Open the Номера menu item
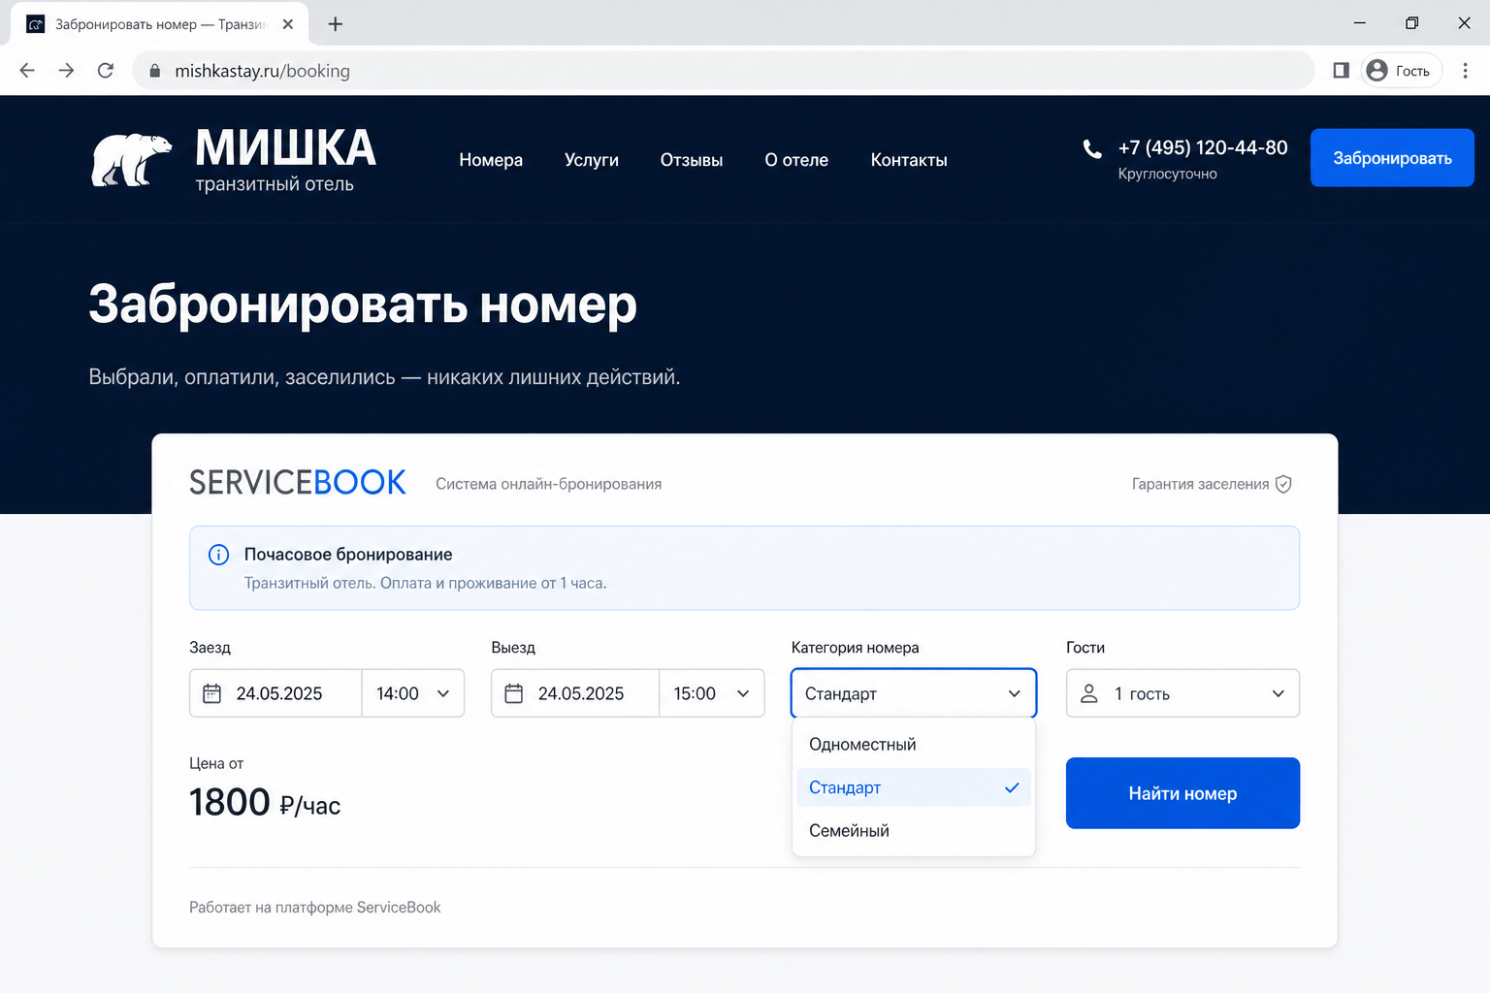1490x993 pixels. coord(491,160)
